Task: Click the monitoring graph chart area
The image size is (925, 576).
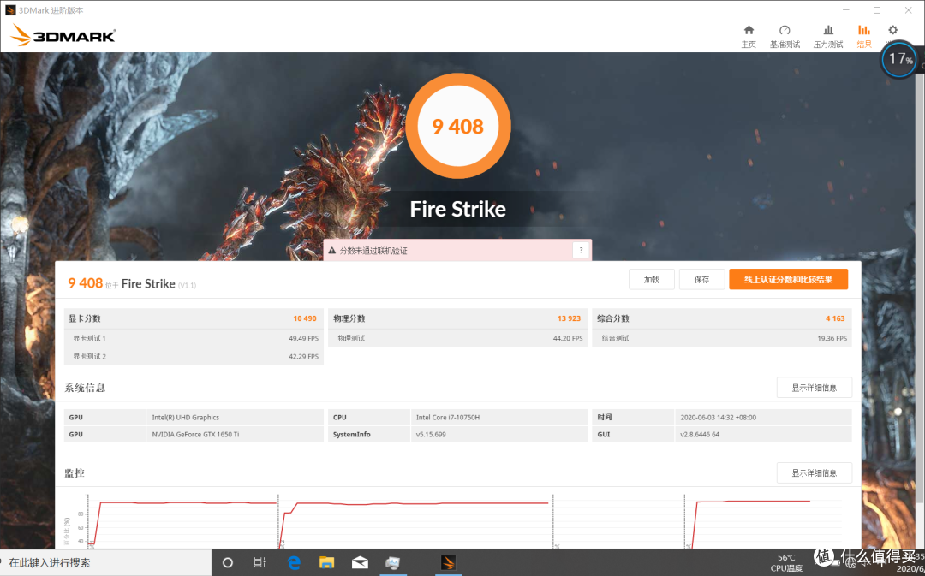Action: pos(457,522)
